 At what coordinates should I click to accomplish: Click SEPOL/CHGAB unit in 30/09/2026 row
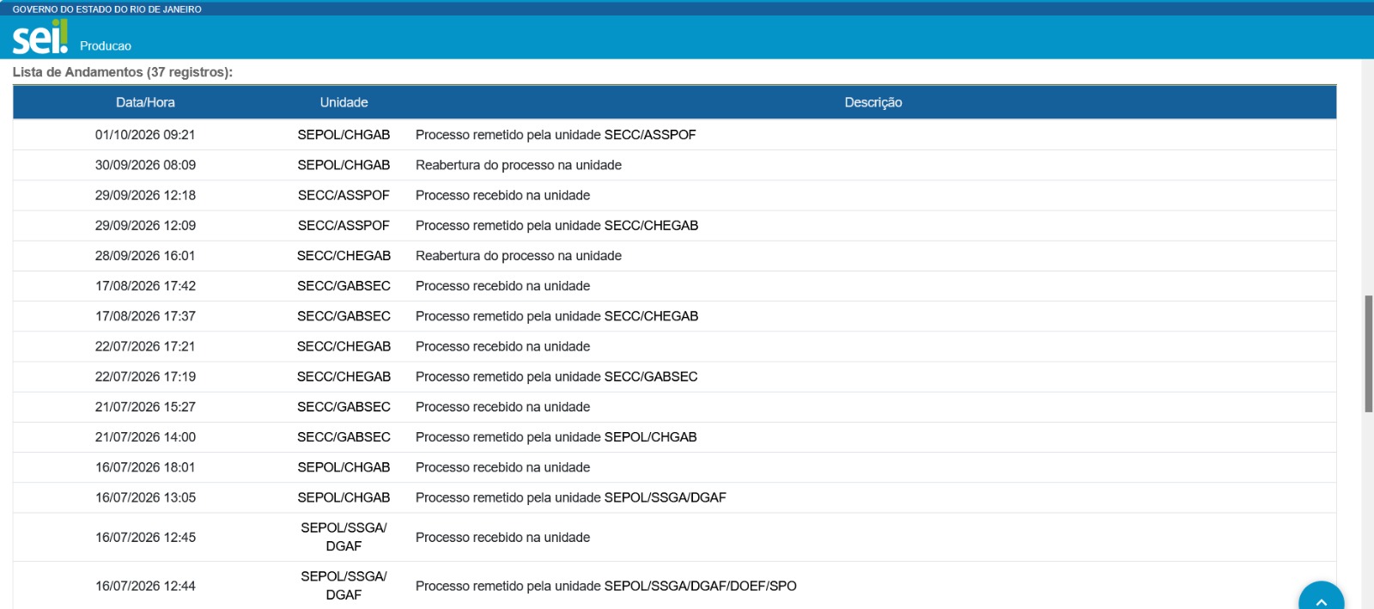[343, 165]
